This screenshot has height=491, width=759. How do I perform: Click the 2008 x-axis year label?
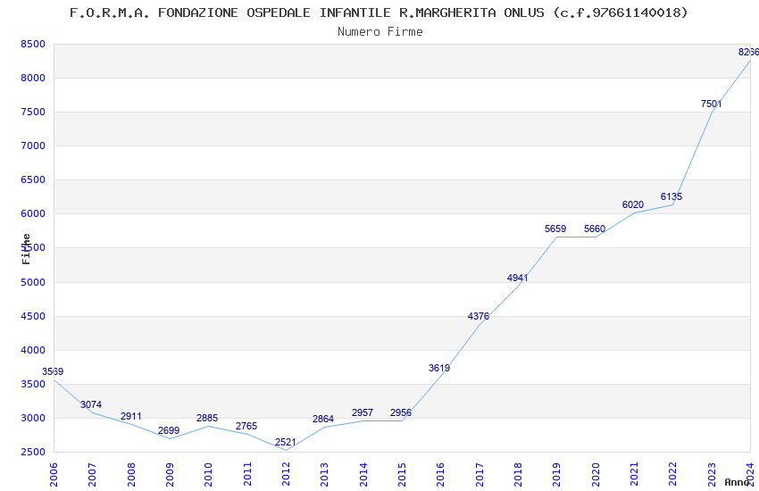(x=130, y=474)
